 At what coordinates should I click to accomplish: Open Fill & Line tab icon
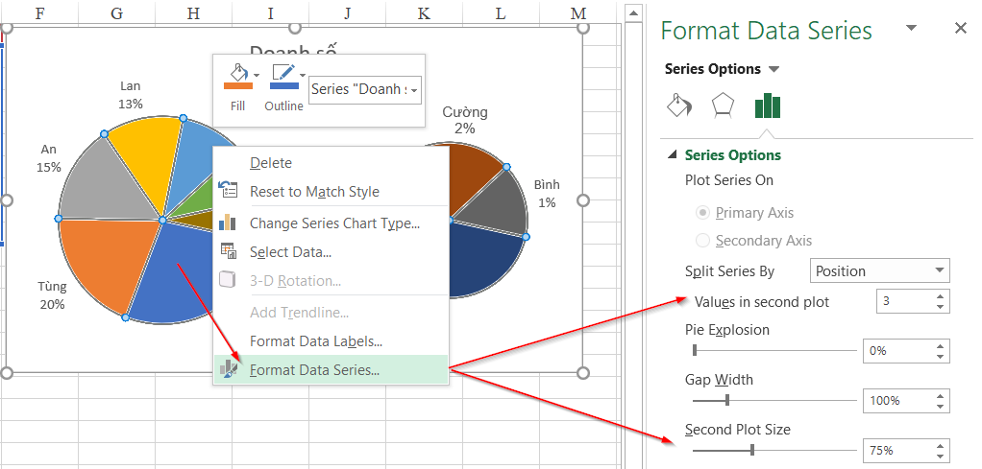tap(678, 105)
